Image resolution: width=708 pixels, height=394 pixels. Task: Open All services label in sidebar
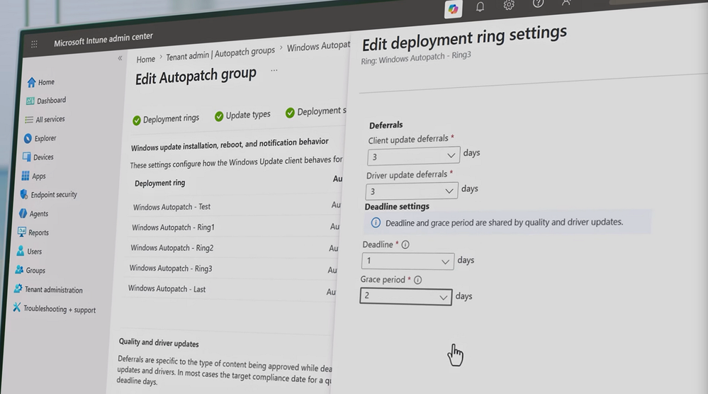point(50,119)
